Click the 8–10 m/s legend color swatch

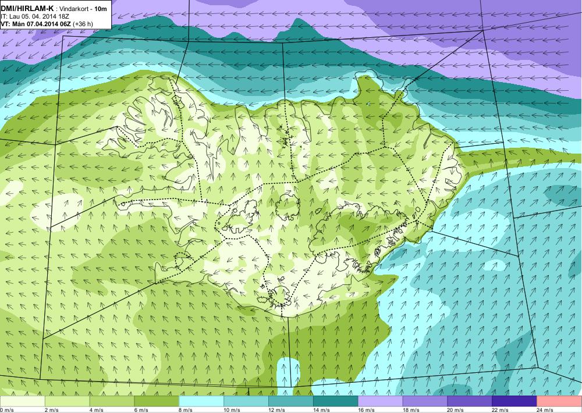coord(201,401)
